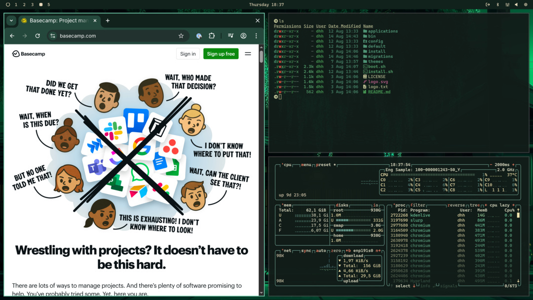Expand the tab search dropdown arrow
The image size is (533, 300).
click(11, 21)
